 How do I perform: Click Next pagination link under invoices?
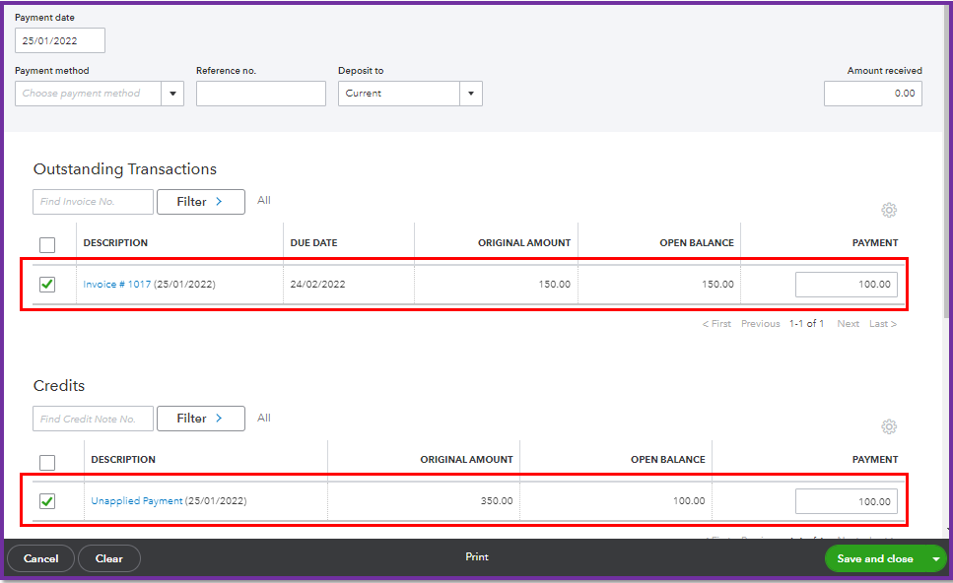(x=848, y=324)
